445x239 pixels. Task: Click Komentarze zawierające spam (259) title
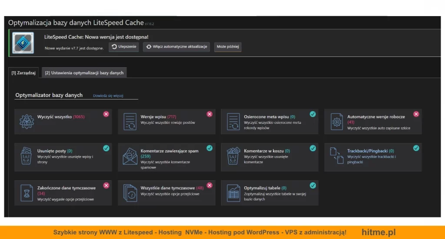tap(169, 153)
